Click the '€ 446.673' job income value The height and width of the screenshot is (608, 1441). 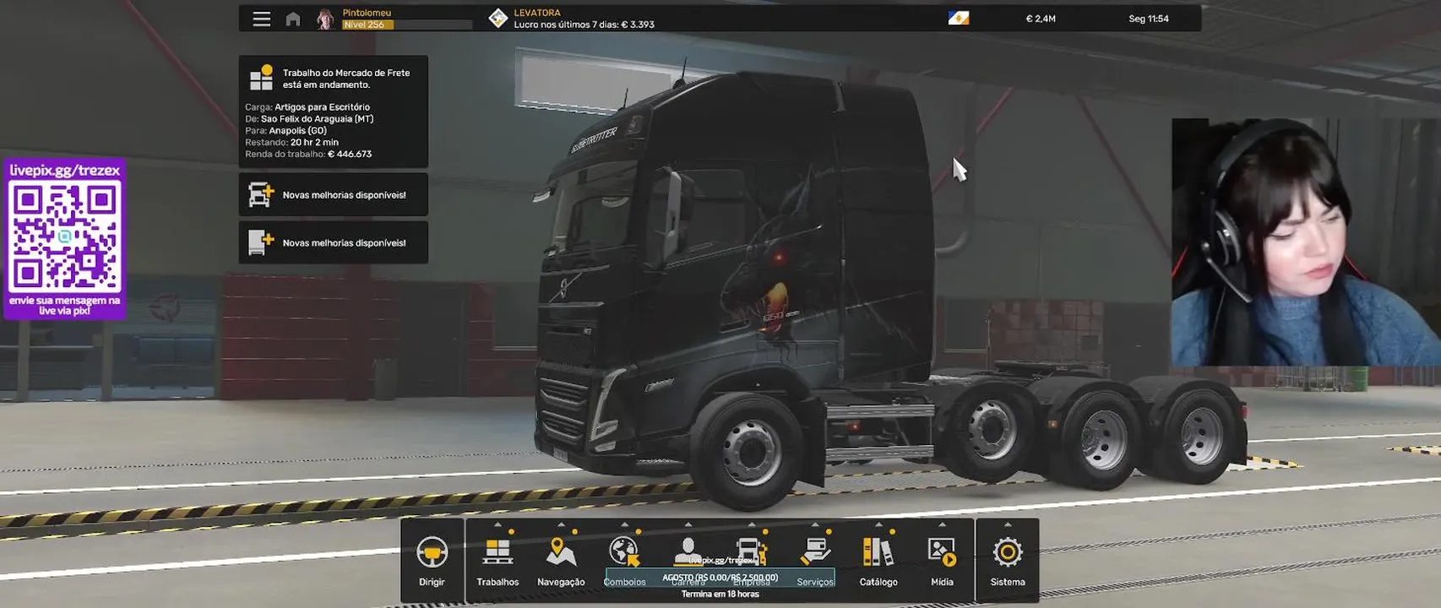click(350, 155)
